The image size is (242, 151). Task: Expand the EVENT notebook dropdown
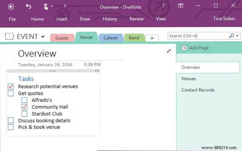pyautogui.click(x=43, y=37)
